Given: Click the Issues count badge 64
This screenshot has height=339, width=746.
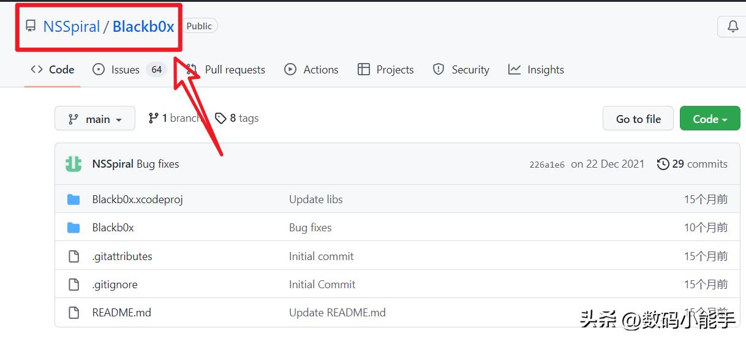Looking at the screenshot, I should coord(156,70).
